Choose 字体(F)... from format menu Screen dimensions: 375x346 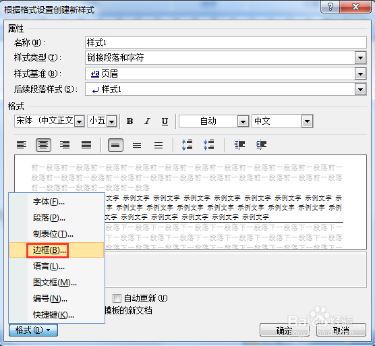pos(57,202)
